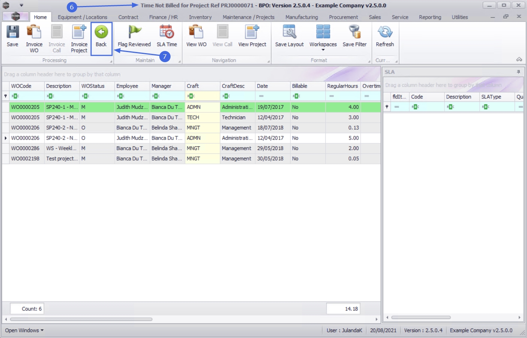Click the Save icon in Processing group
This screenshot has width=527, height=338.
coord(12,32)
